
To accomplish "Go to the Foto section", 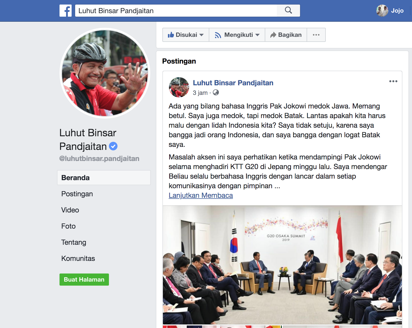I will [68, 226].
